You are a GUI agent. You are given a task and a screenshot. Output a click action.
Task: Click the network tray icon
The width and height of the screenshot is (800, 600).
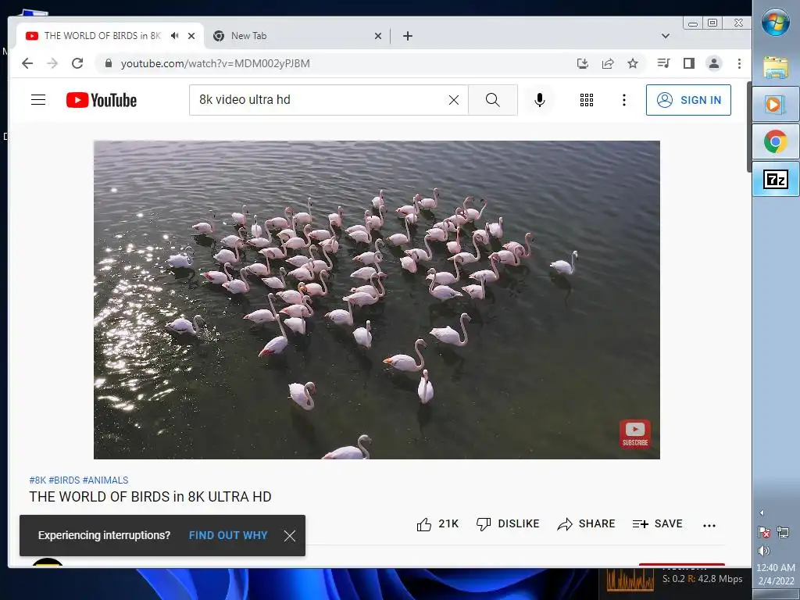point(782,532)
